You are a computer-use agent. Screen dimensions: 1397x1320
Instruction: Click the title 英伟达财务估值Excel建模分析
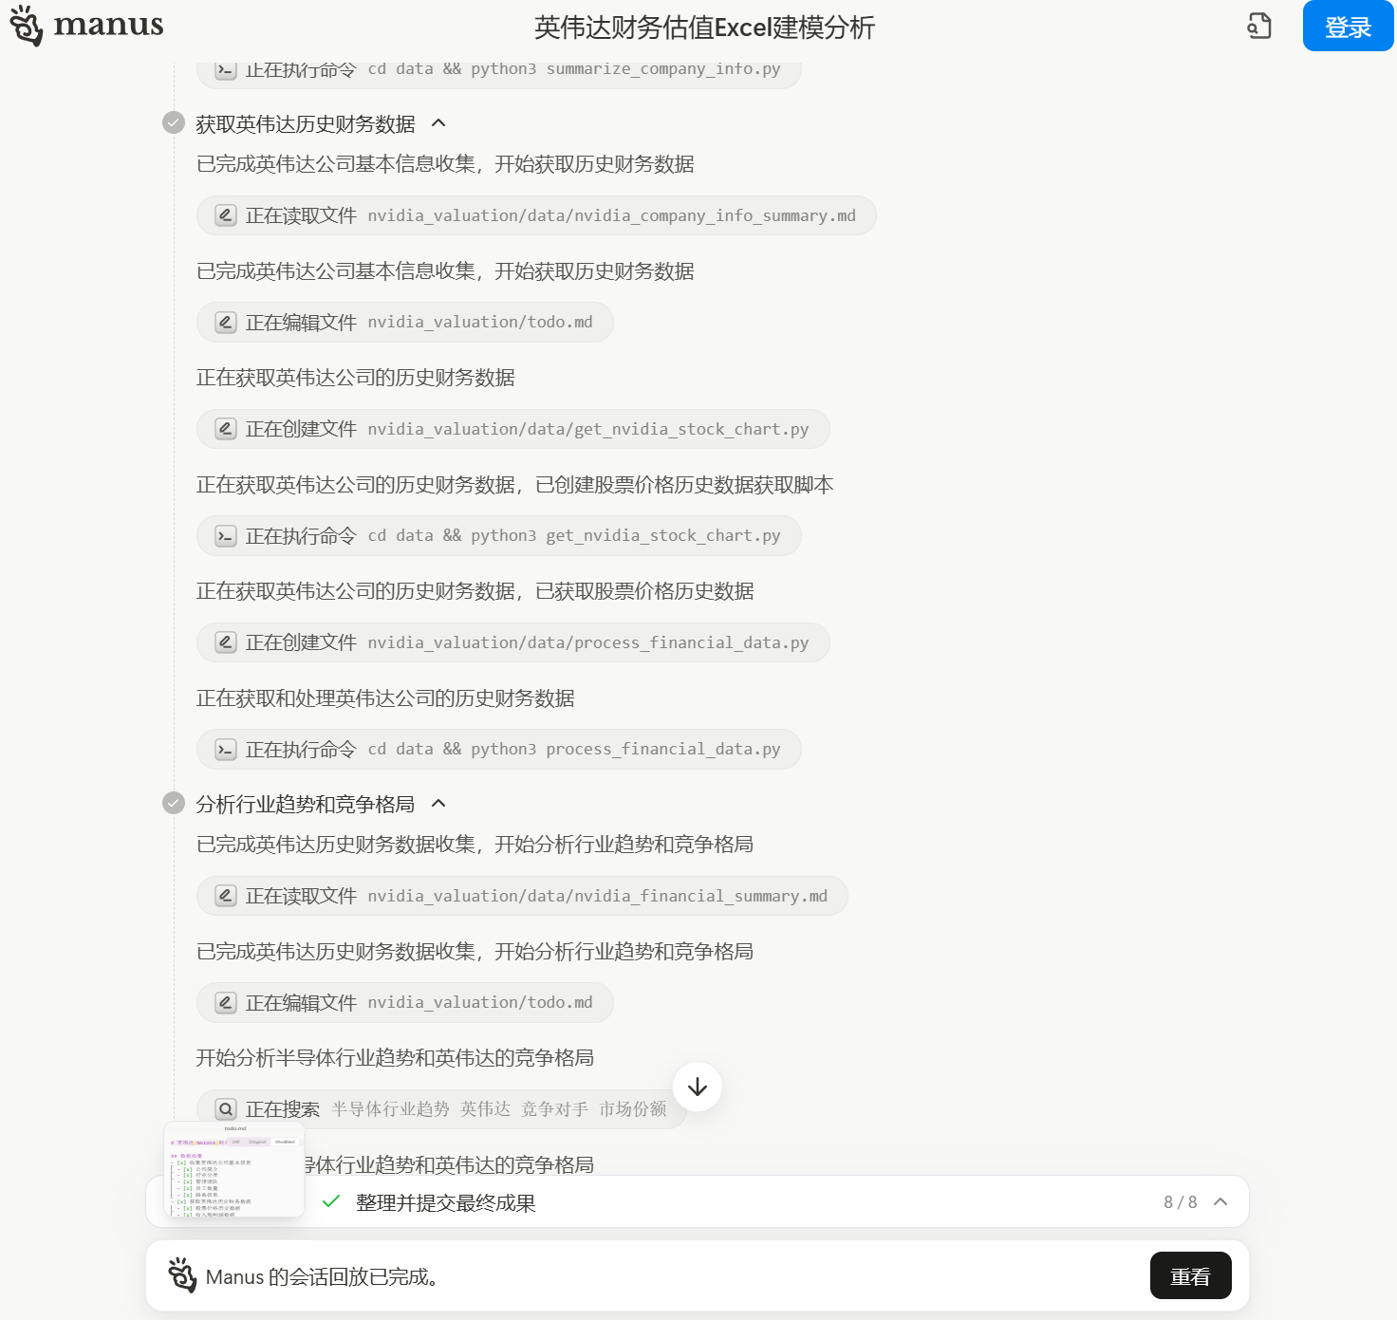704,28
